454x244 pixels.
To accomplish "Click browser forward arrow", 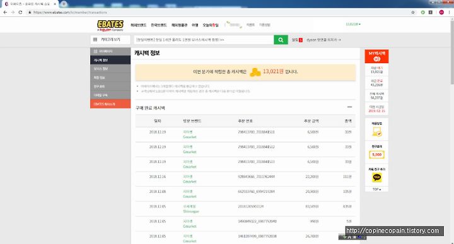I will [x=13, y=12].
